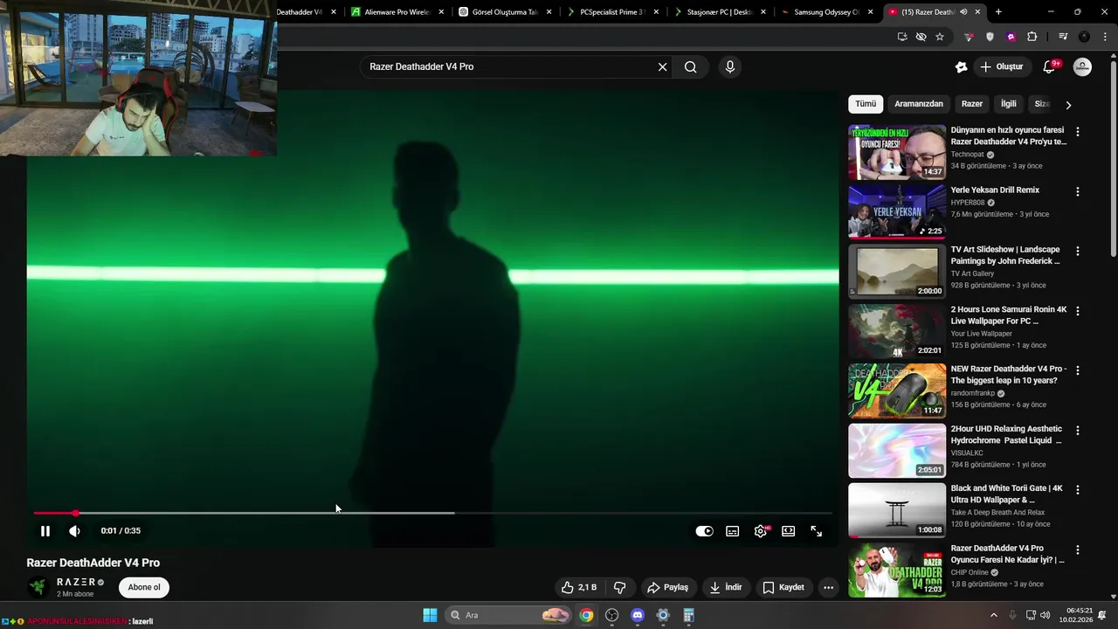
Task: Clear the YouTube search field
Action: [x=662, y=66]
